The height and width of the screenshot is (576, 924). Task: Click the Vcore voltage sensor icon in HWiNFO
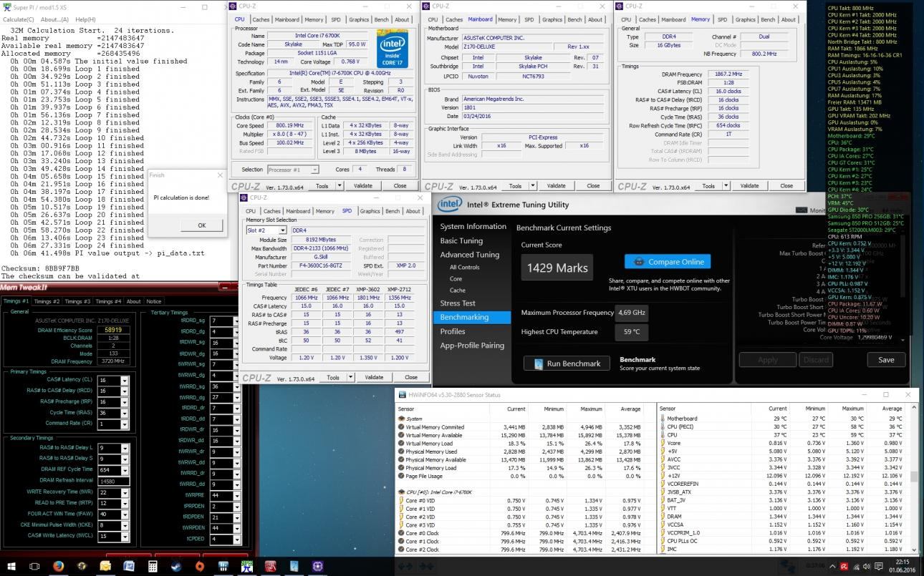point(663,443)
